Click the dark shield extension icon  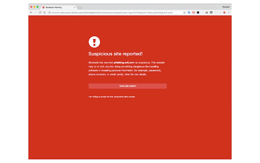coord(211,12)
